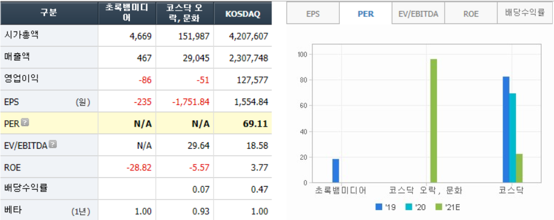
Task: Click the 코스닥 오락, 문화 '21E green bar
Action: (x=433, y=121)
